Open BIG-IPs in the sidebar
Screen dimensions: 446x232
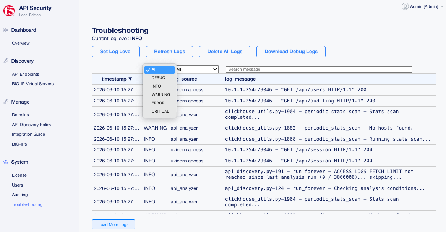click(x=19, y=144)
